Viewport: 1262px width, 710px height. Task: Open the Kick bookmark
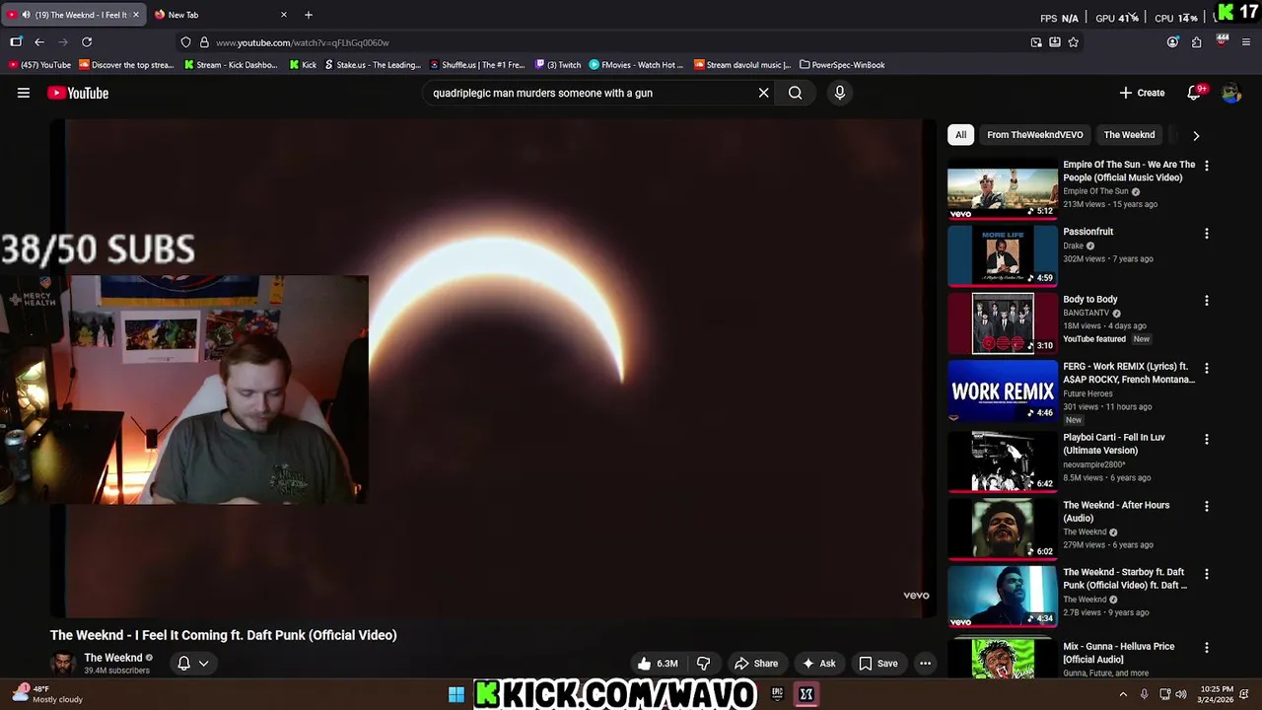click(x=304, y=65)
